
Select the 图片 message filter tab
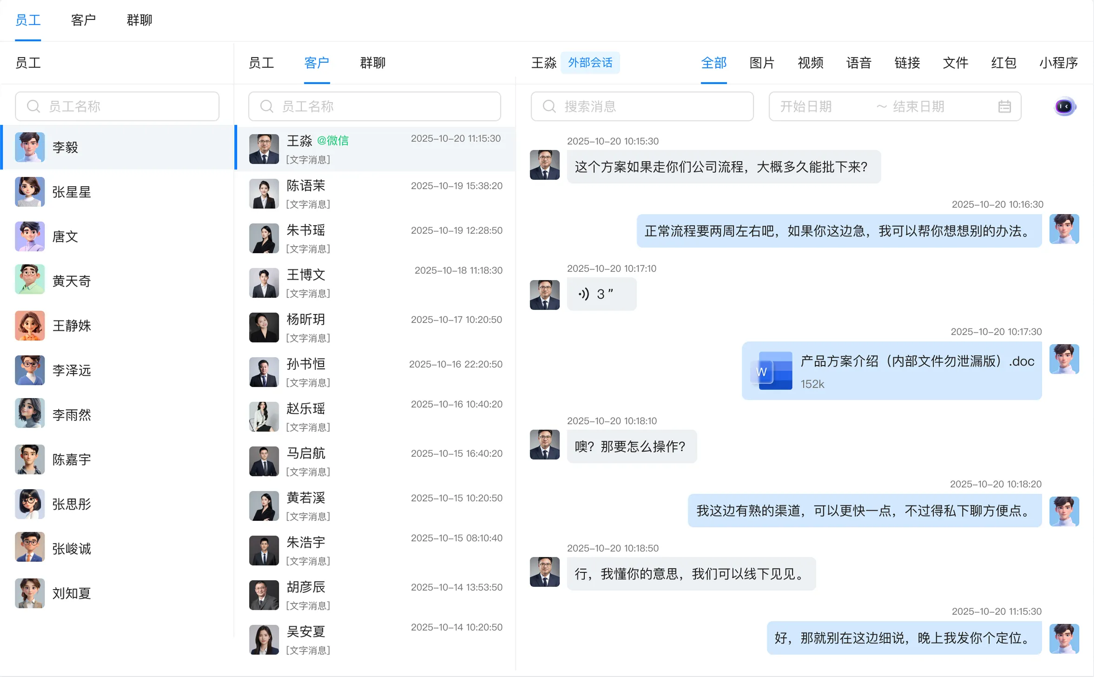761,63
